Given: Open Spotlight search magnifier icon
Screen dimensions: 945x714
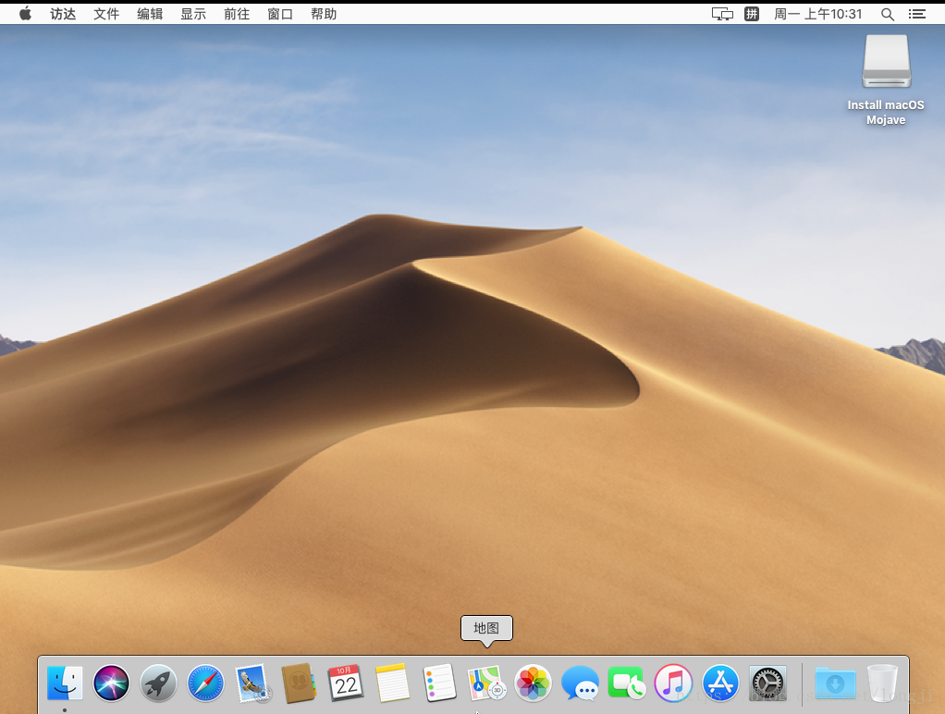Looking at the screenshot, I should click(x=887, y=14).
